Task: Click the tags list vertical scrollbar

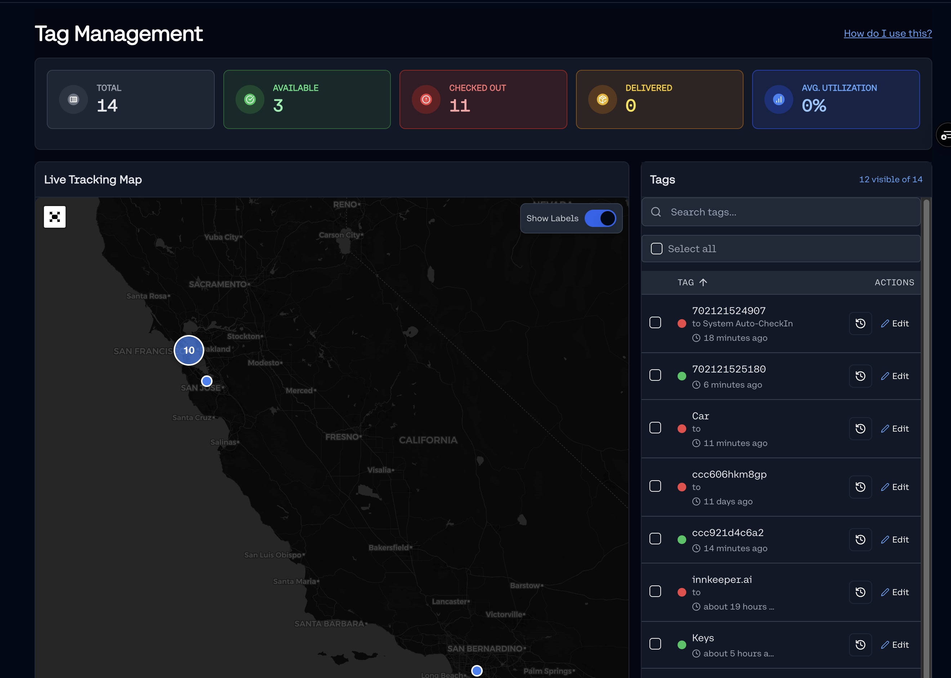Action: 927,438
